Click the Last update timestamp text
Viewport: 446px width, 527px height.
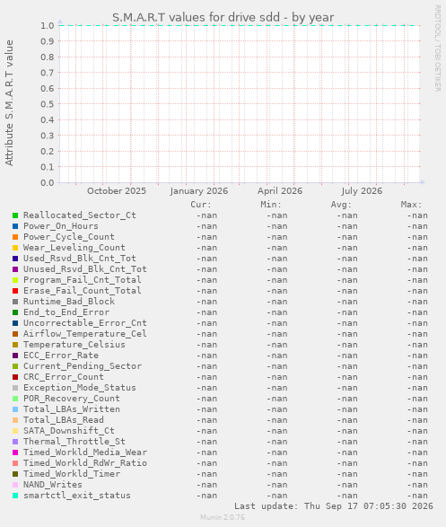[334, 506]
